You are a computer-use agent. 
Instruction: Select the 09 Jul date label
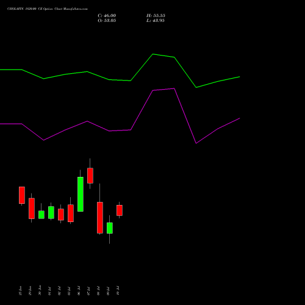pyautogui.click(x=108, y=291)
